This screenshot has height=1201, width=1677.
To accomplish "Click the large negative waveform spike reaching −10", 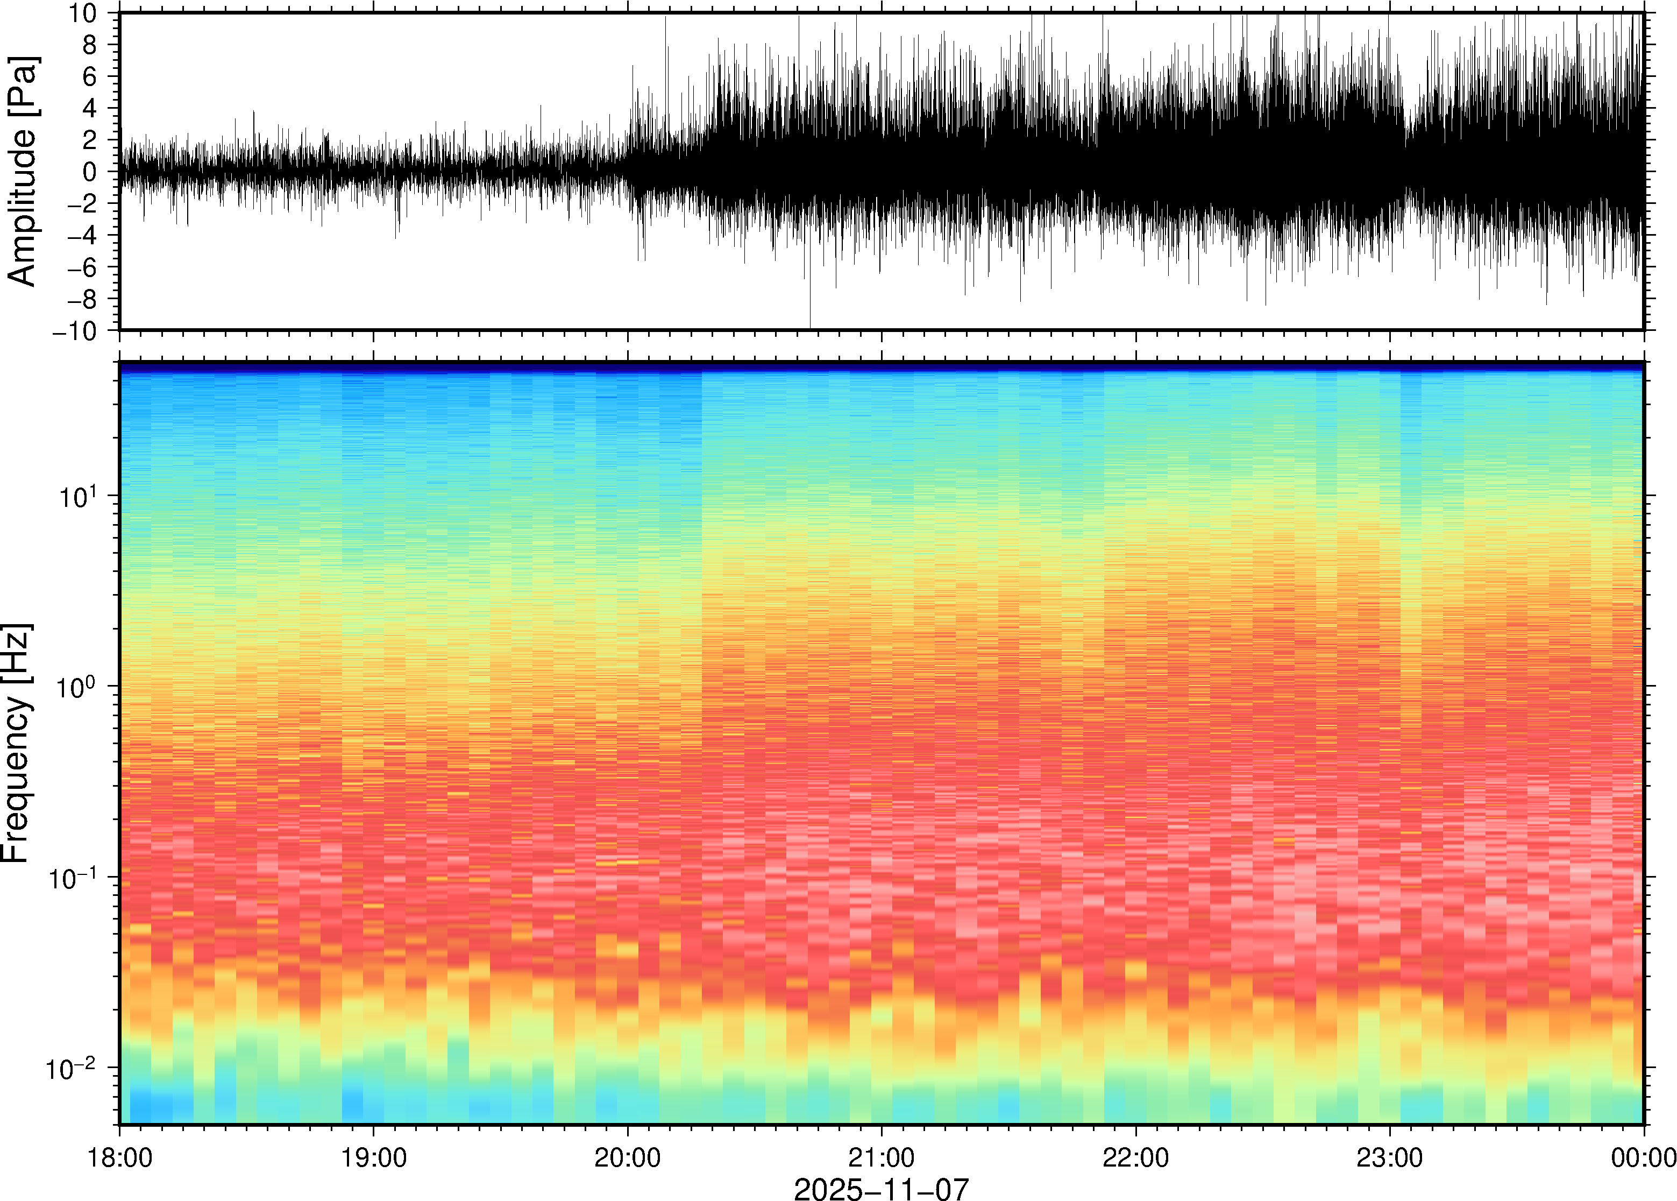I will [x=810, y=314].
